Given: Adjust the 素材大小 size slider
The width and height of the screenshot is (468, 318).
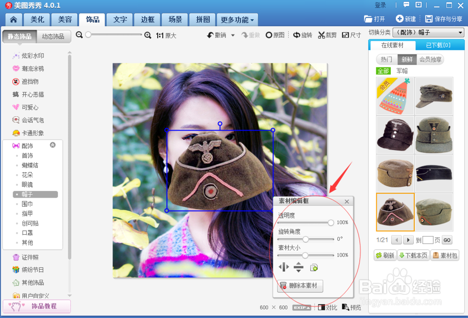Looking at the screenshot, I should click(x=305, y=255).
